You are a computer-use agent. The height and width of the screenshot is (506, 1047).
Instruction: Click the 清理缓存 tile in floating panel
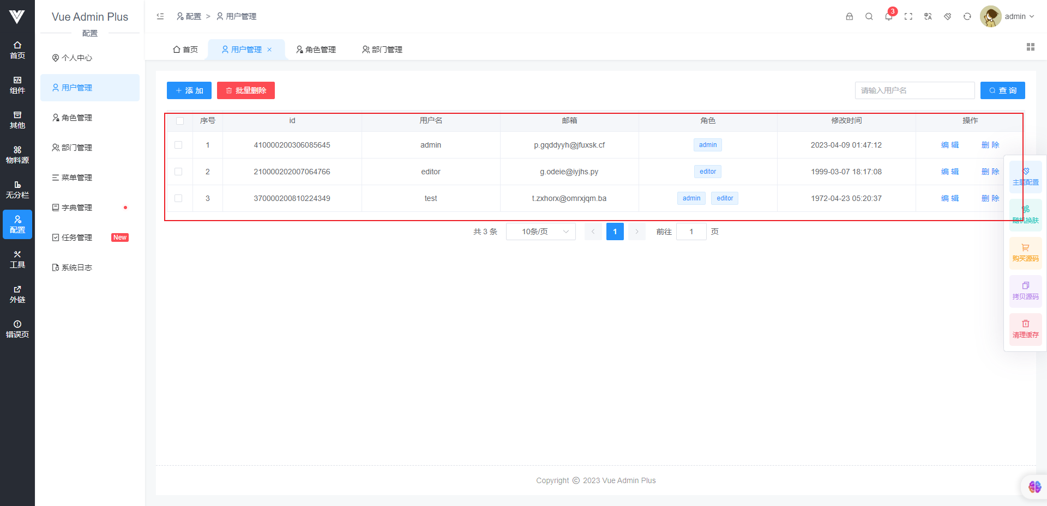(1025, 329)
